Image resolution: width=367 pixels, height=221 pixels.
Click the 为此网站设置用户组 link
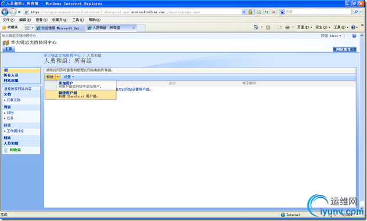[x=134, y=89]
